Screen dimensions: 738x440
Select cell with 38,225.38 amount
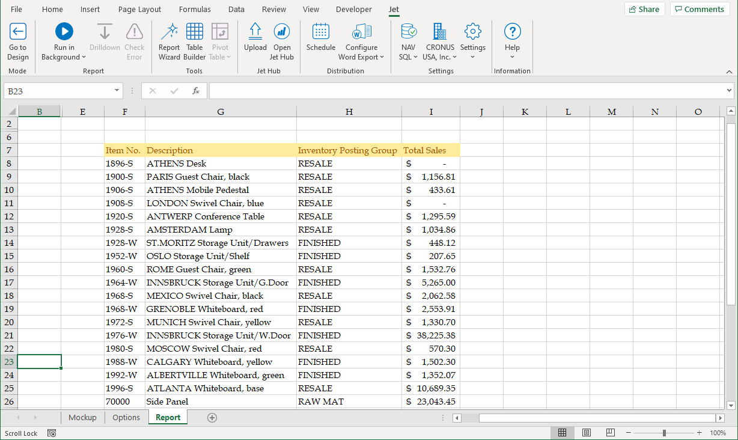coord(431,335)
